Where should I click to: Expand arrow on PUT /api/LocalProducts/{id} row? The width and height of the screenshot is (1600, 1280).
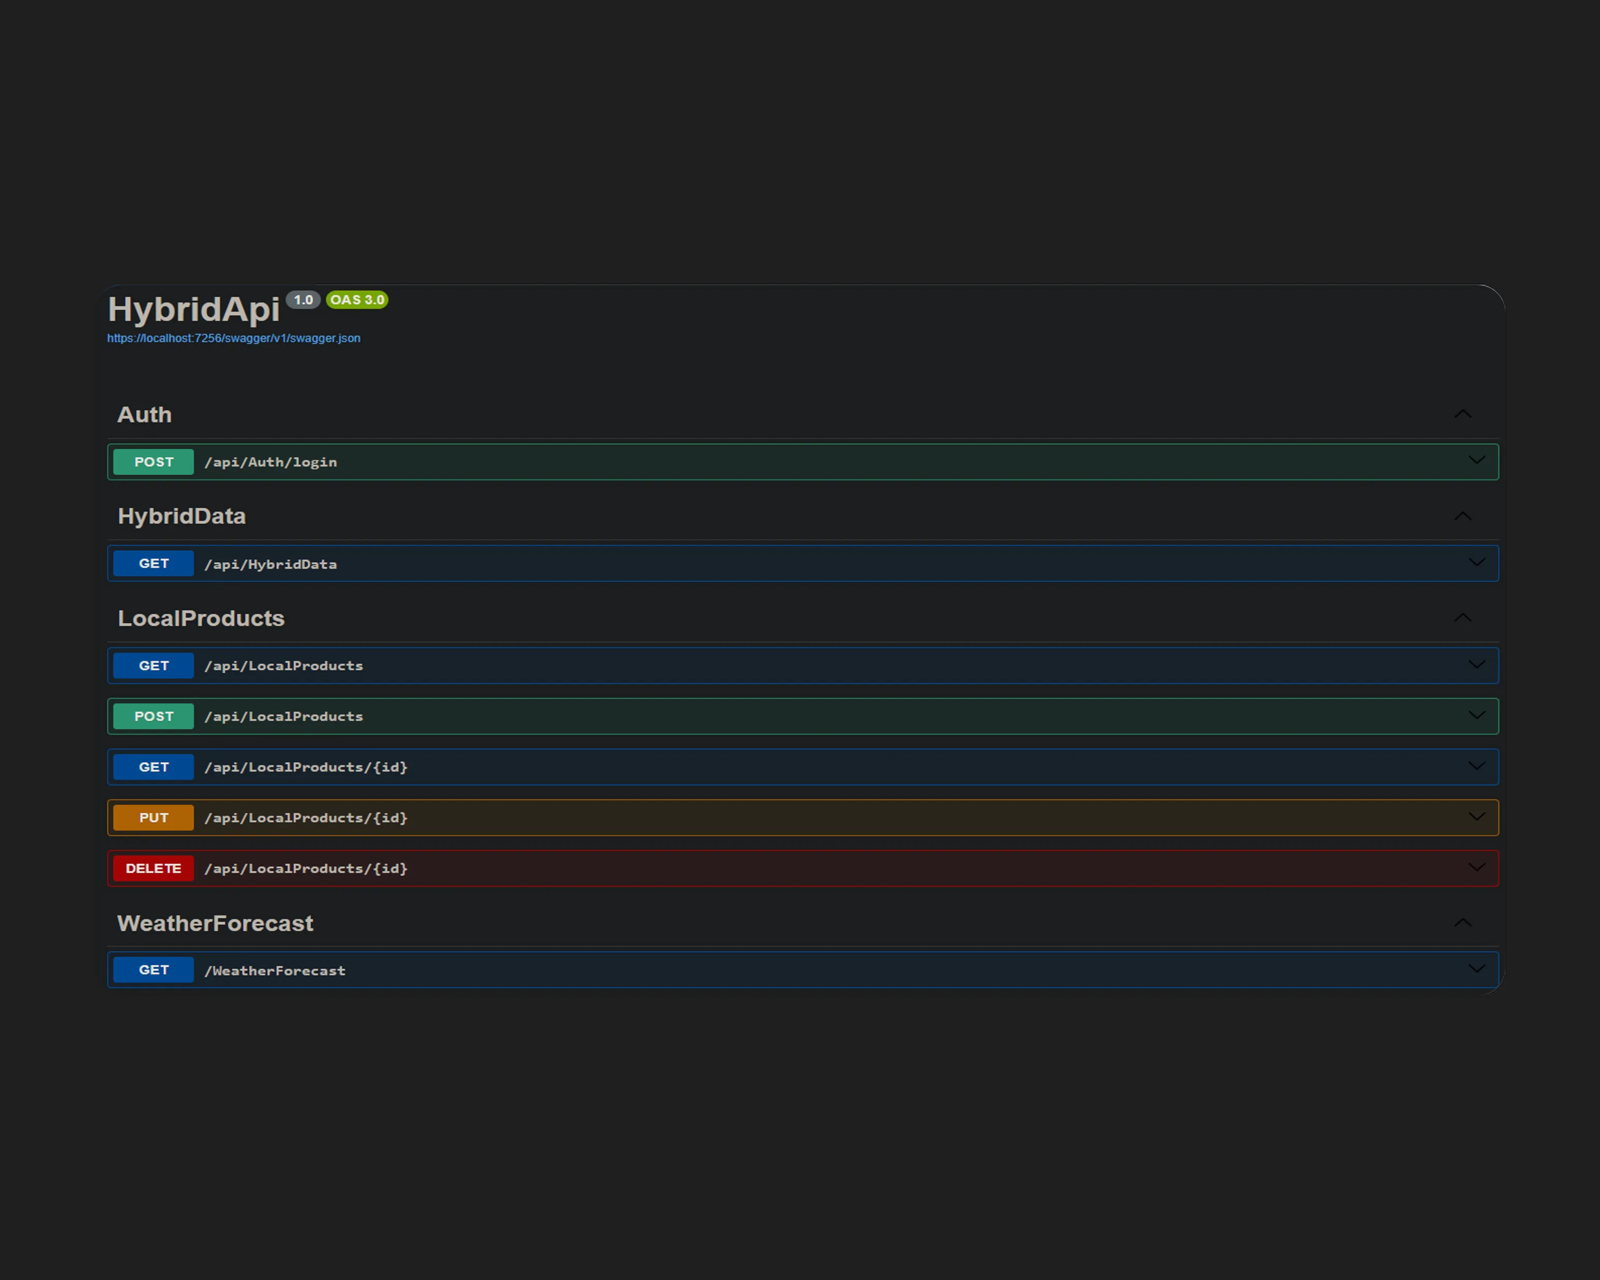(x=1476, y=817)
